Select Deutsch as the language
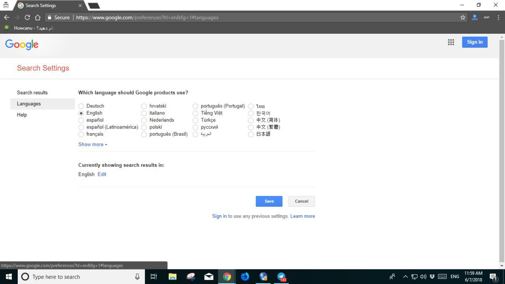The height and width of the screenshot is (284, 505). click(81, 106)
